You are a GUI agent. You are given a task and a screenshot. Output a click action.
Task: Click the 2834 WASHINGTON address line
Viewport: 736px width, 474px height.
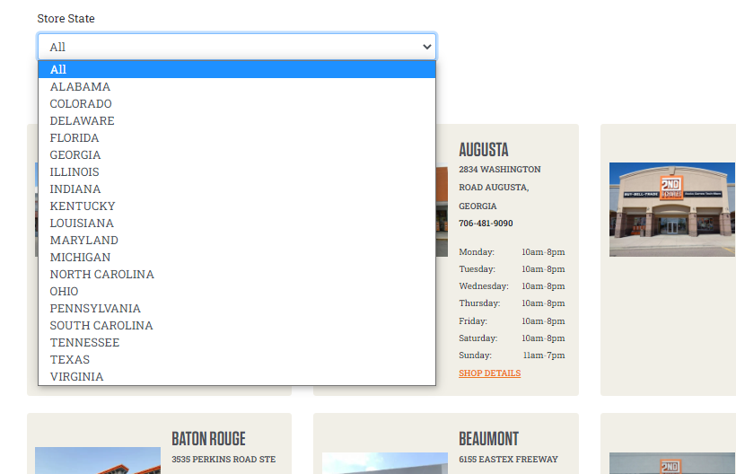point(499,170)
